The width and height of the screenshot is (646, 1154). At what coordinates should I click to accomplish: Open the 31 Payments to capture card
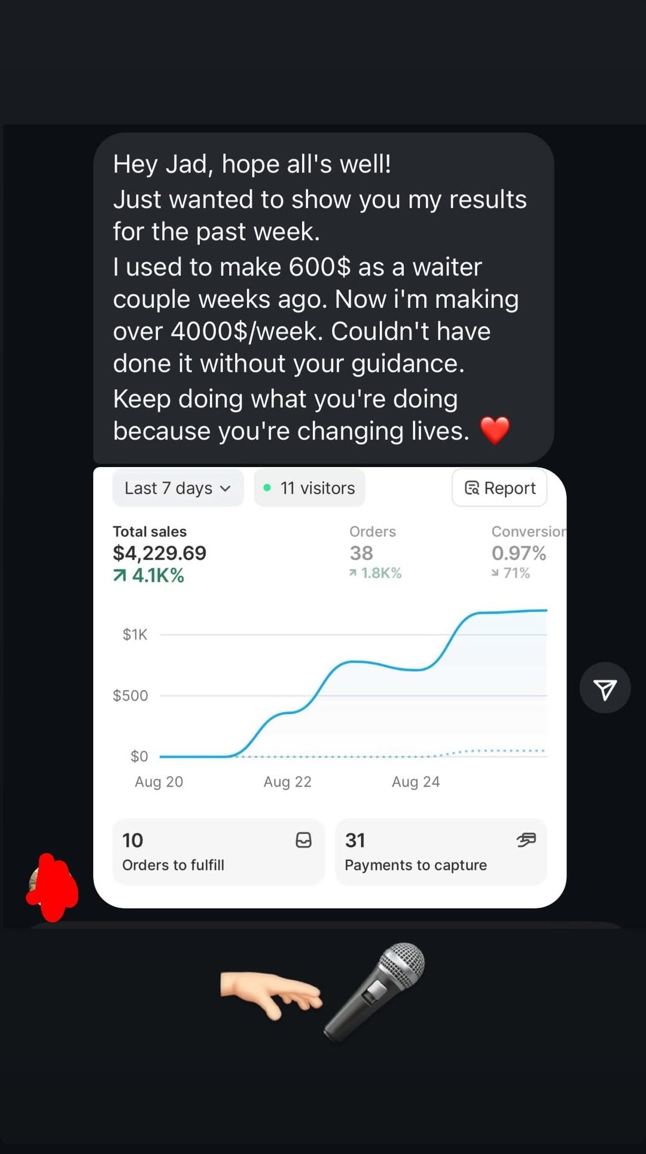(441, 852)
